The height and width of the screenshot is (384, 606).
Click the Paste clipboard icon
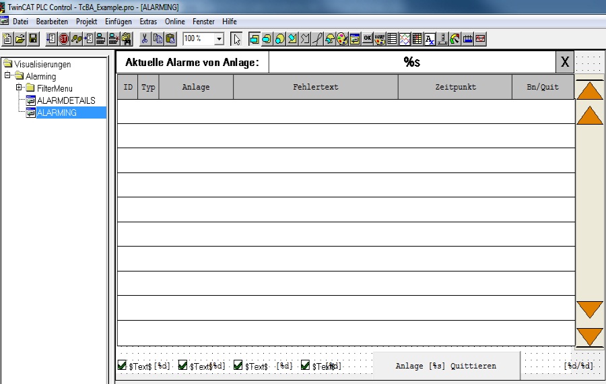(170, 38)
